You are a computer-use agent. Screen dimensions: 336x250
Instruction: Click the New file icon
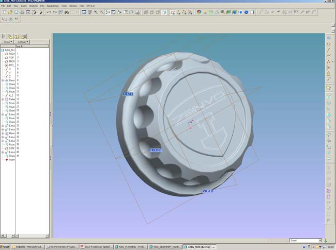pyautogui.click(x=5, y=12)
